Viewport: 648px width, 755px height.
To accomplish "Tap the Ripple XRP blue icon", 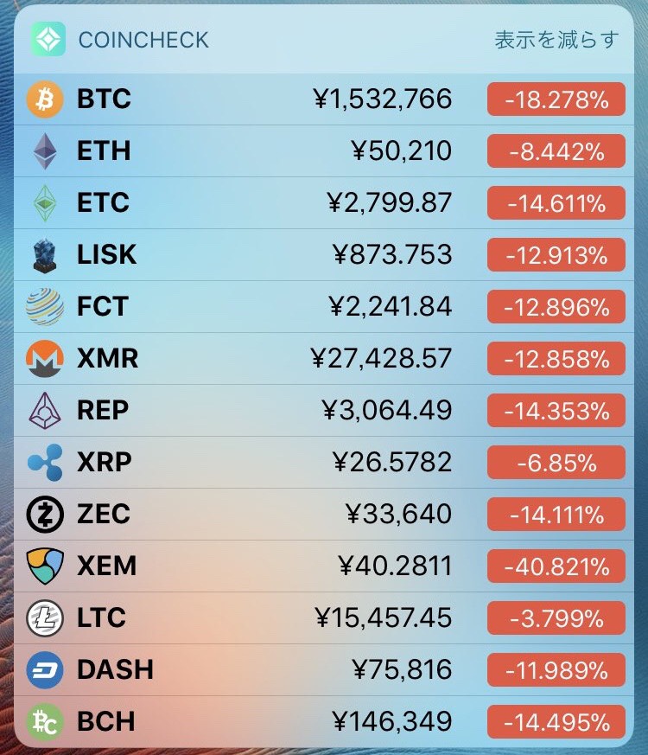I will click(45, 462).
